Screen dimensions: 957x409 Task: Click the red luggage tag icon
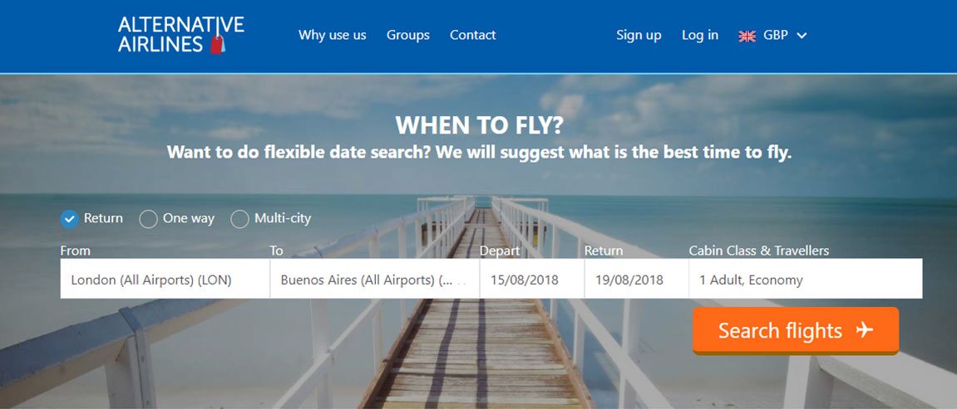tap(217, 44)
